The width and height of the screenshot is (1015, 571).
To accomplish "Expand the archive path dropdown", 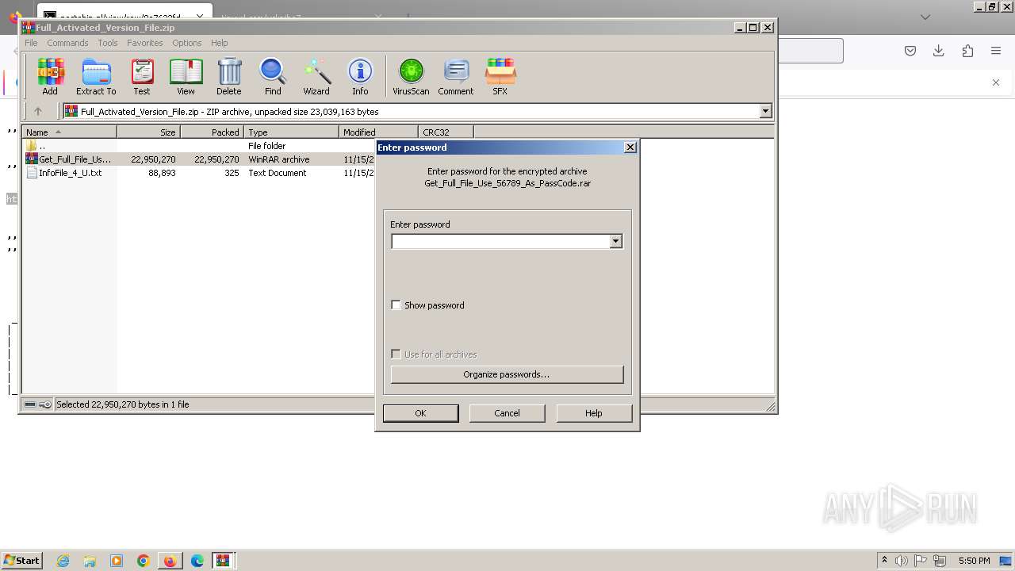I will (765, 112).
